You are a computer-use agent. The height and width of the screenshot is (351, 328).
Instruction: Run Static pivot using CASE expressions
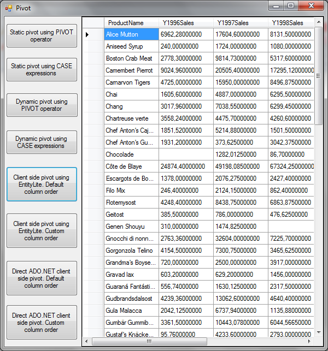pos(42,70)
